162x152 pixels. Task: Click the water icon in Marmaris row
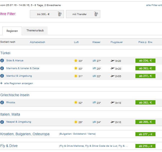(x=94, y=68)
